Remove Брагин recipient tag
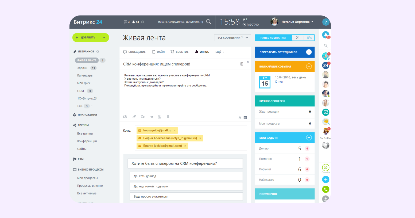Screen dimensions: 415x218 pyautogui.click(x=185, y=146)
